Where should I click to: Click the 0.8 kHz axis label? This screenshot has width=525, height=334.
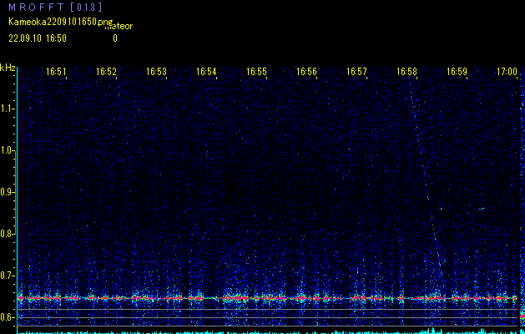click(7, 234)
